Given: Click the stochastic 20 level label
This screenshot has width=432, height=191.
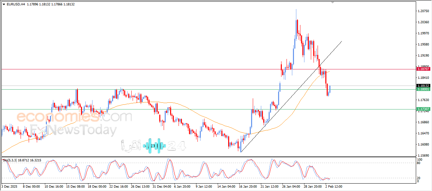Looking at the screenshot, I should click(x=420, y=178).
